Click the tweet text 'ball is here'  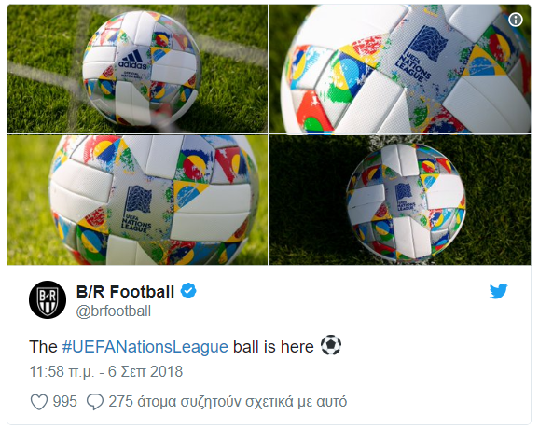273,347
